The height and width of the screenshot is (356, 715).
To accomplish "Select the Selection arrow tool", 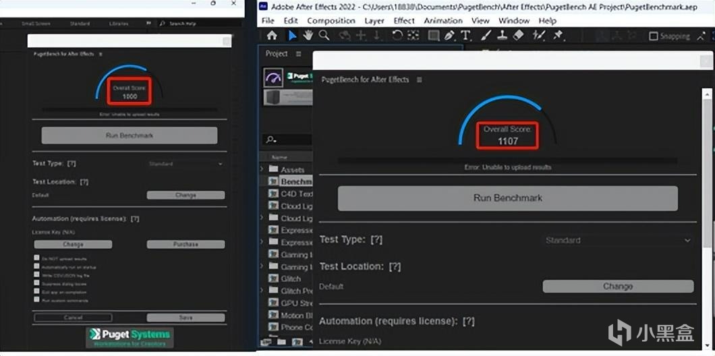I will point(292,36).
